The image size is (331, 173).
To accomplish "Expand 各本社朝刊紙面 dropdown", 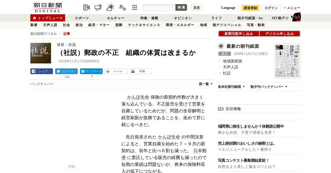I will coord(231,87).
